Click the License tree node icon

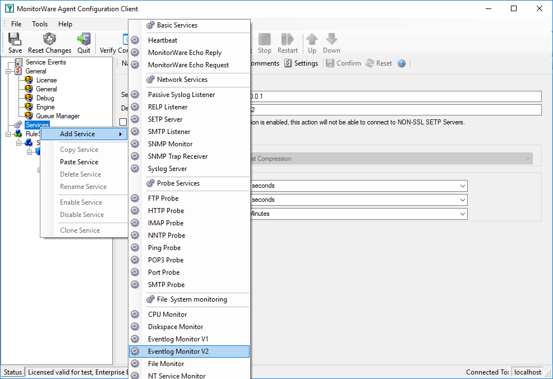(x=29, y=80)
